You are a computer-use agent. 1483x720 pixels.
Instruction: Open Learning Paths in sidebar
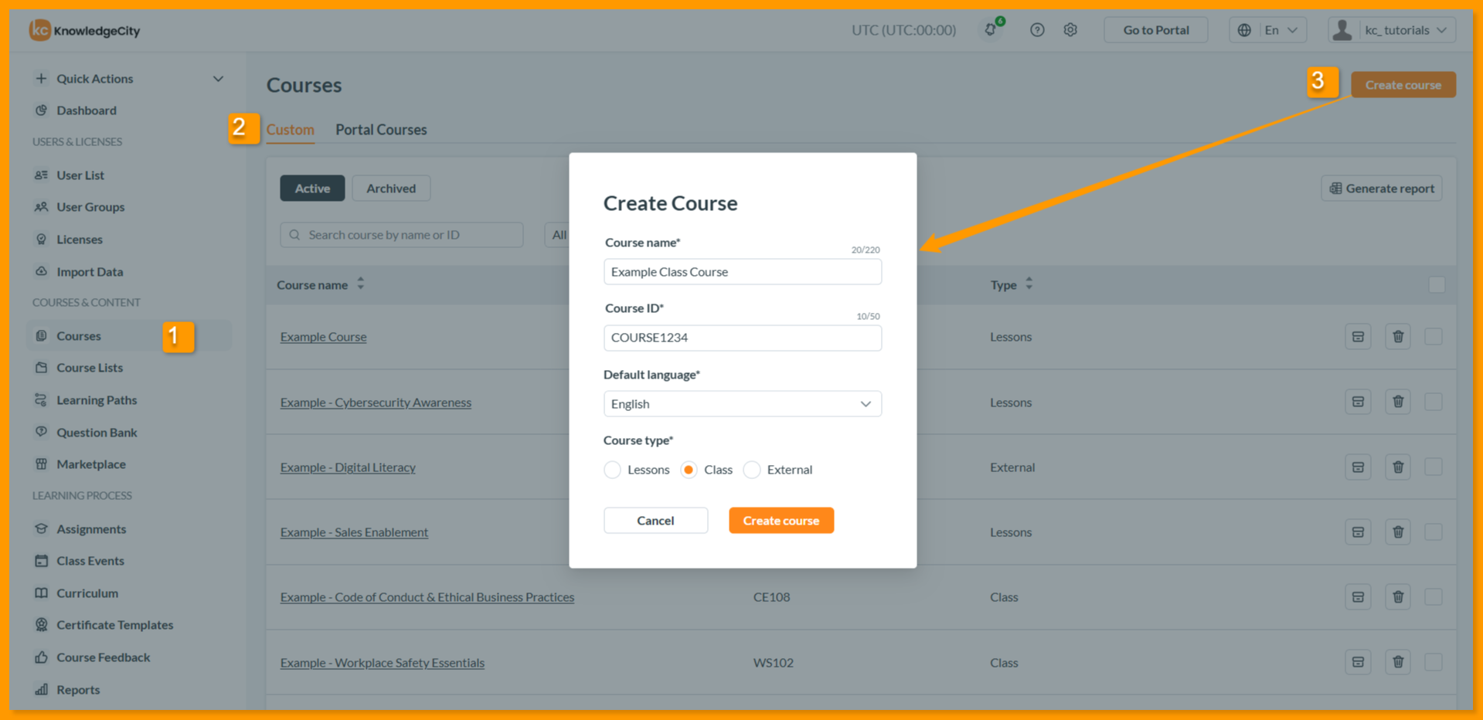[x=96, y=400]
